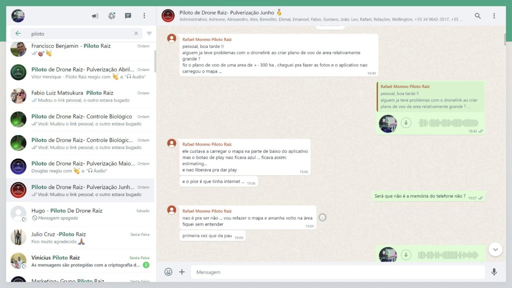This screenshot has height=288, width=512.
Task: Open the emoji picker
Action: click(x=168, y=271)
